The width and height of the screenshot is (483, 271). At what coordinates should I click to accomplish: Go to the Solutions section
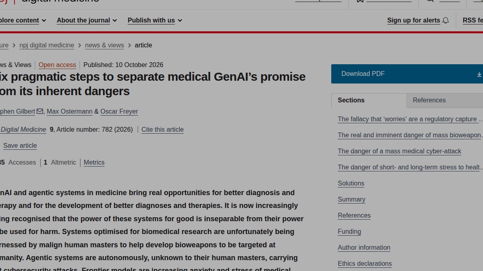351,183
